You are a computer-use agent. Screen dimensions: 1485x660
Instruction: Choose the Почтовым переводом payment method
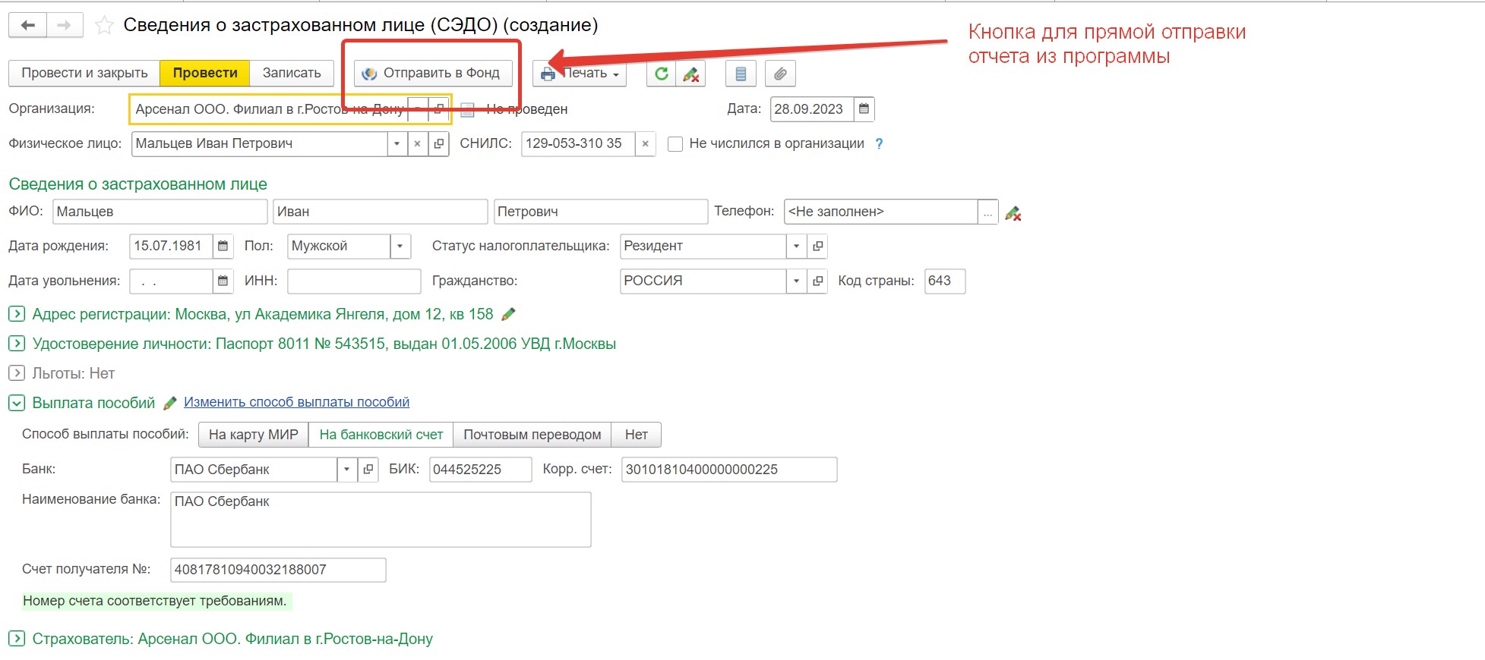[x=532, y=435]
